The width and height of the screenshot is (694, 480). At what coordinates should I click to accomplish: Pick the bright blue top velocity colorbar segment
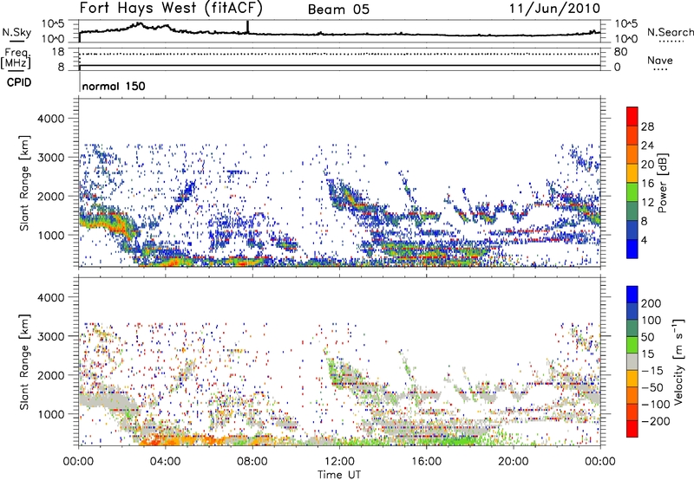pyautogui.click(x=632, y=295)
